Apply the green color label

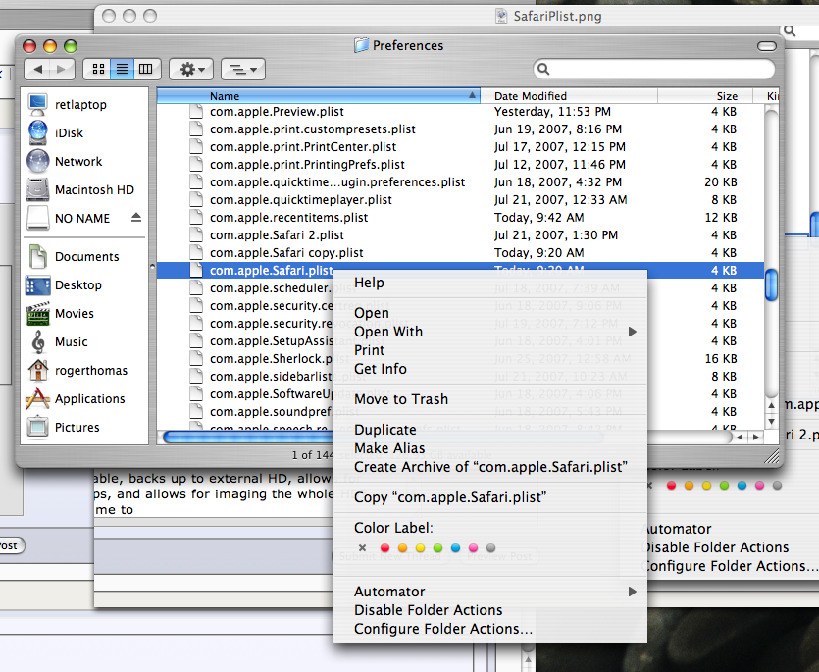point(438,548)
